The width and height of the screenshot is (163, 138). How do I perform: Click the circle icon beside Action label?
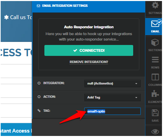(x=39, y=97)
